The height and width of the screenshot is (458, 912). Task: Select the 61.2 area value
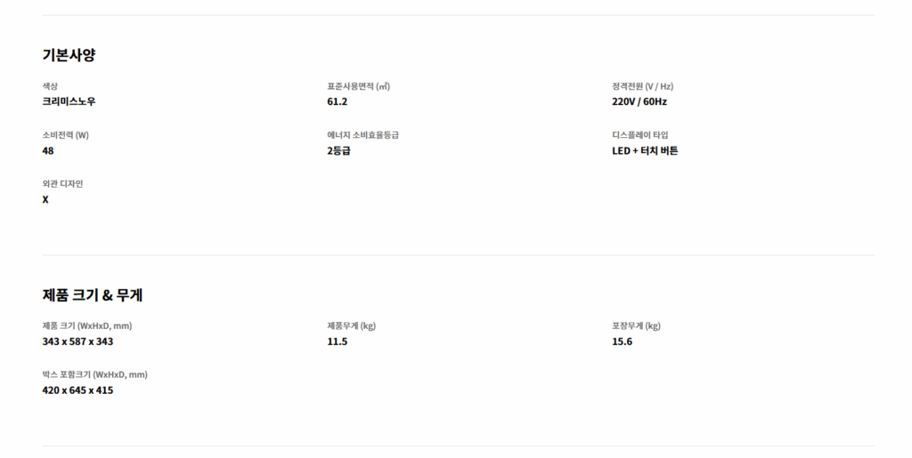click(x=338, y=101)
